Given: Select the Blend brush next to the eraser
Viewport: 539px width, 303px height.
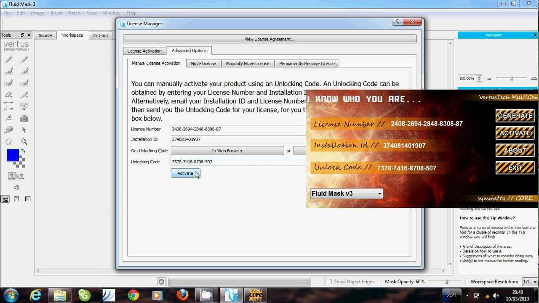Looking at the screenshot, I should 24,95.
